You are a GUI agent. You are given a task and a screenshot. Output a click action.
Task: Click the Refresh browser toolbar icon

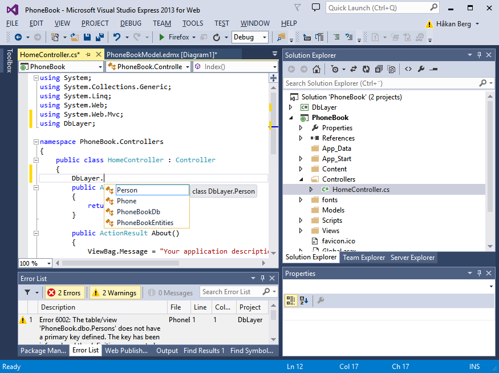[216, 37]
